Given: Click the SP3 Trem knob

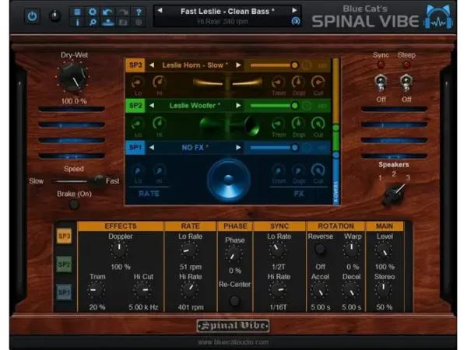Looking at the screenshot, I should (278, 82).
